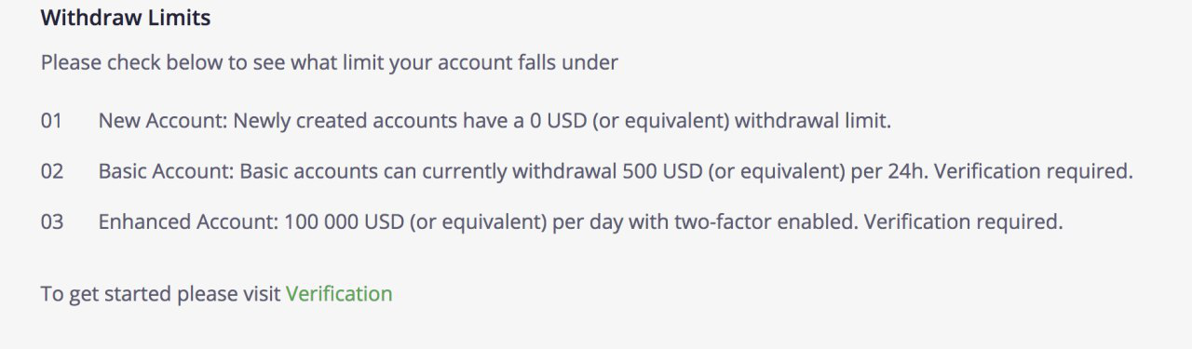Click the 'New Account:' label
The height and width of the screenshot is (349, 1192).
(x=163, y=121)
